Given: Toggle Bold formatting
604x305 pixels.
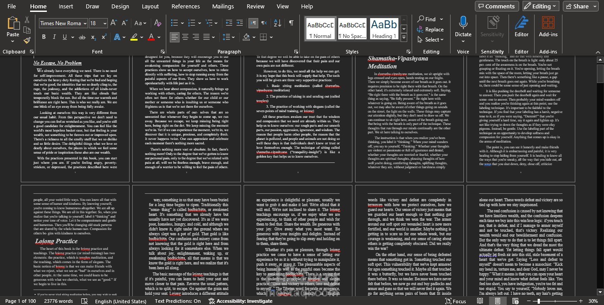Looking at the screenshot, I should [x=44, y=37].
